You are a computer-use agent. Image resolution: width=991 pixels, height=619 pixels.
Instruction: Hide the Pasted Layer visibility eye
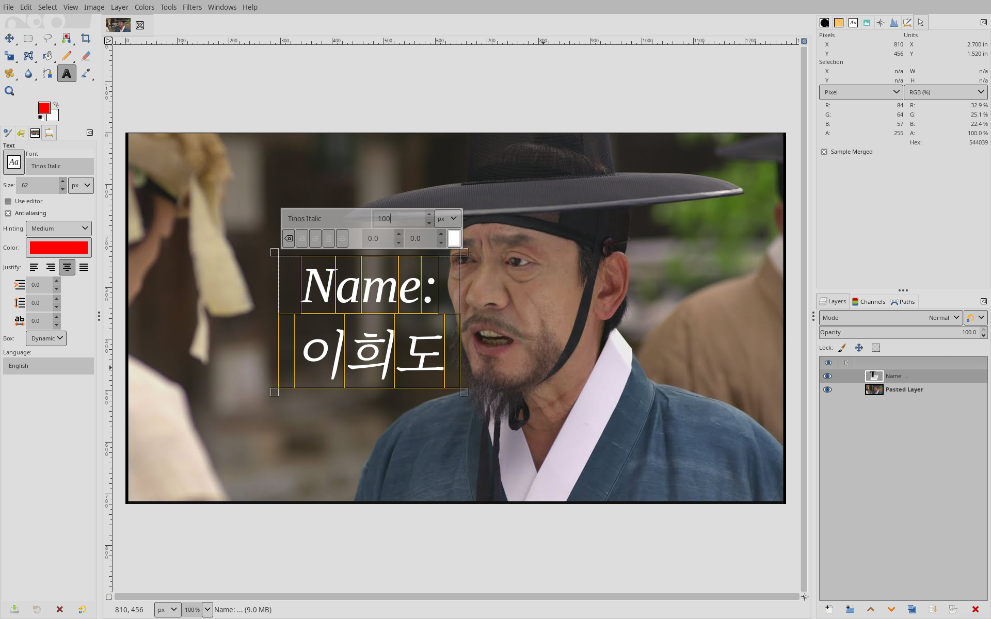[x=827, y=389]
